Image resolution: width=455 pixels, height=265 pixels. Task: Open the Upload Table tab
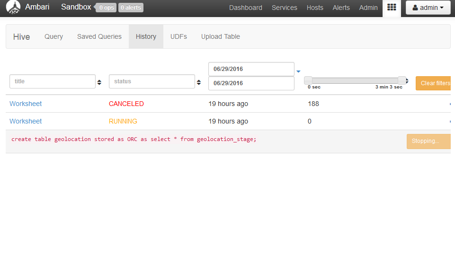click(221, 36)
